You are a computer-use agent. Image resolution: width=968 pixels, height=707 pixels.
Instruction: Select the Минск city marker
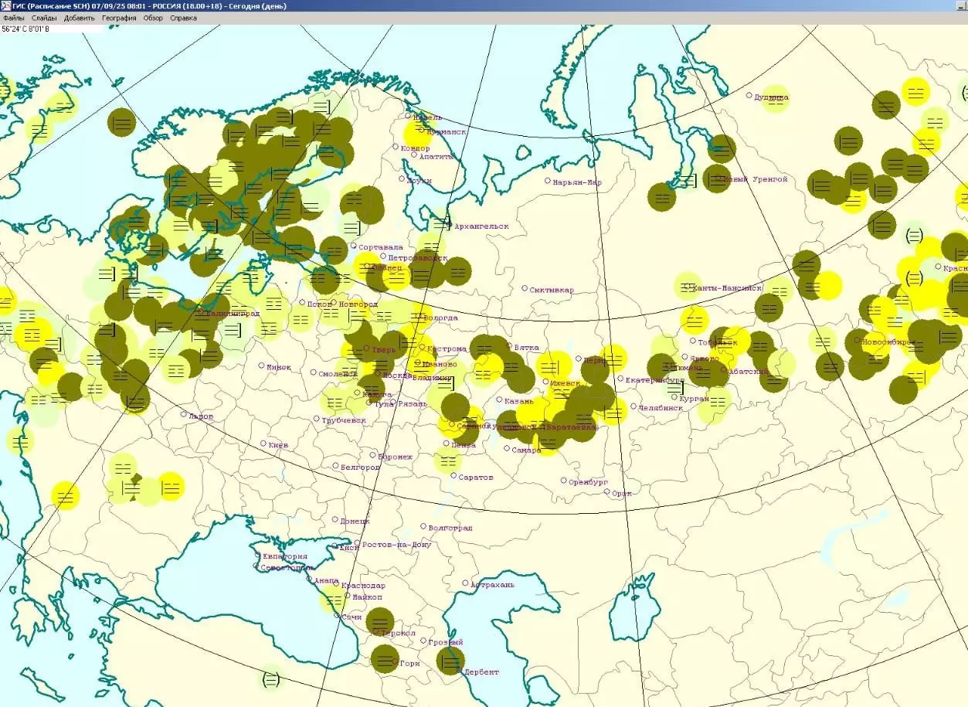pyautogui.click(x=262, y=365)
